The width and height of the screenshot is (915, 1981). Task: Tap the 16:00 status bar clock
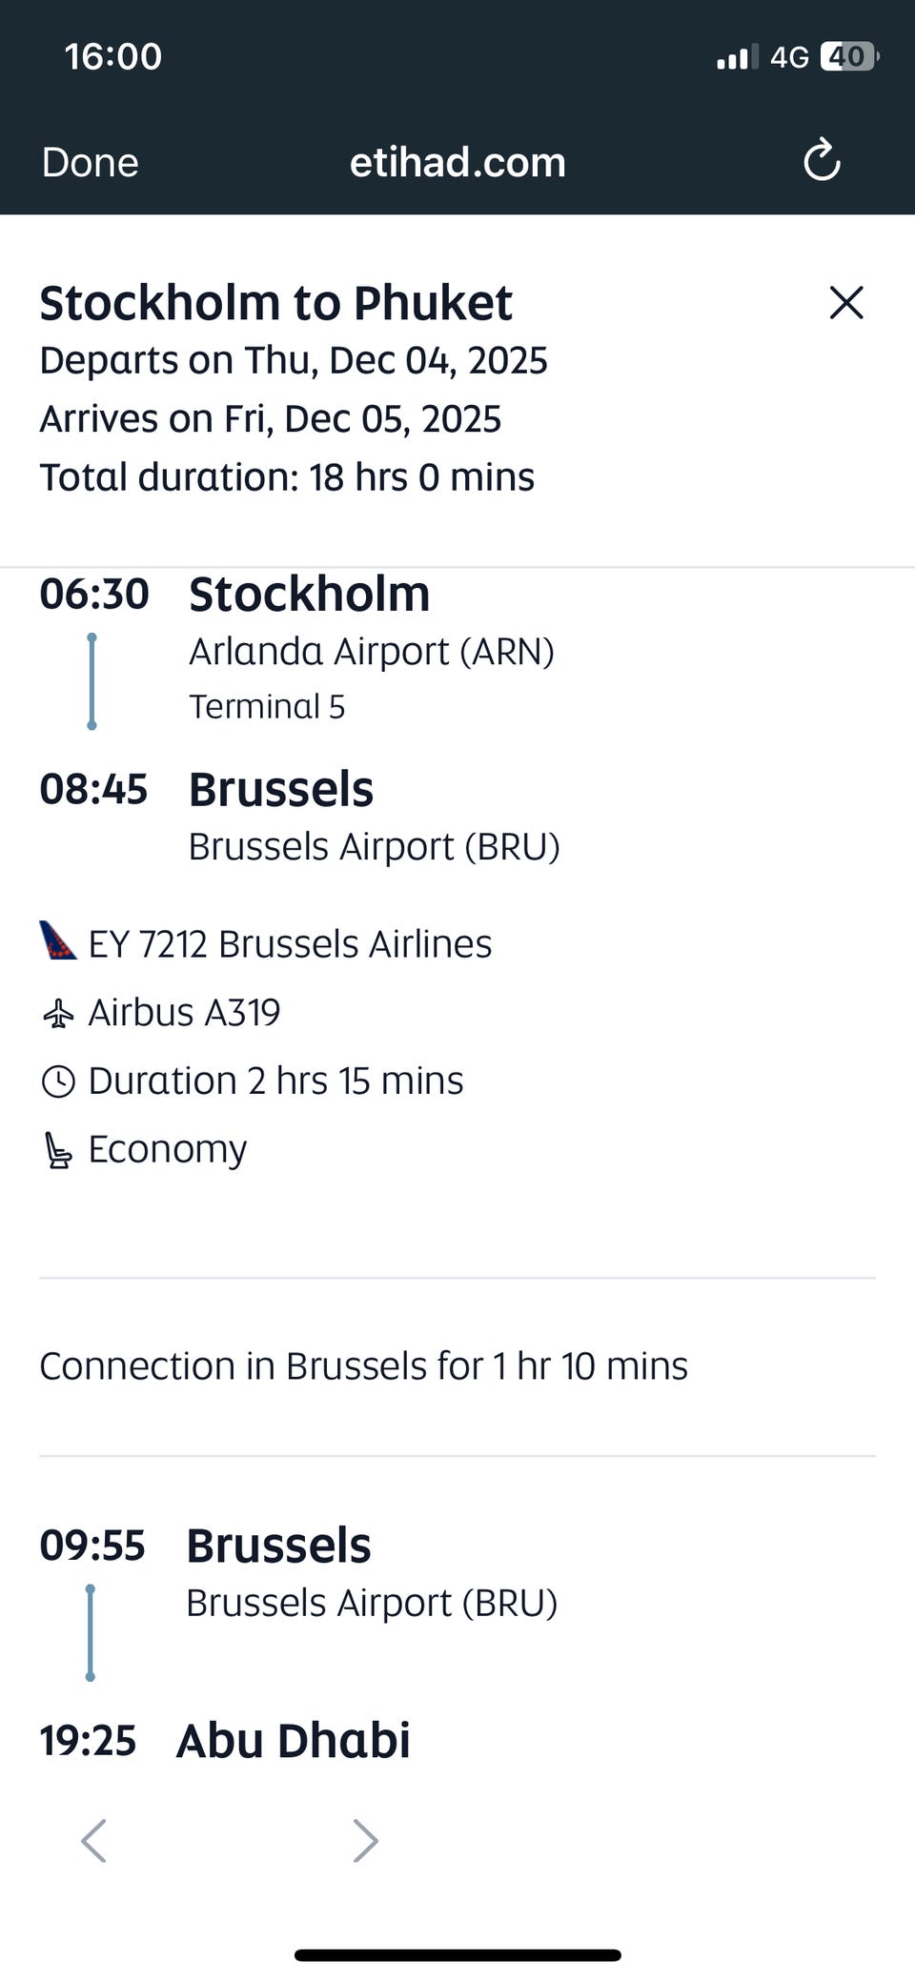click(113, 57)
